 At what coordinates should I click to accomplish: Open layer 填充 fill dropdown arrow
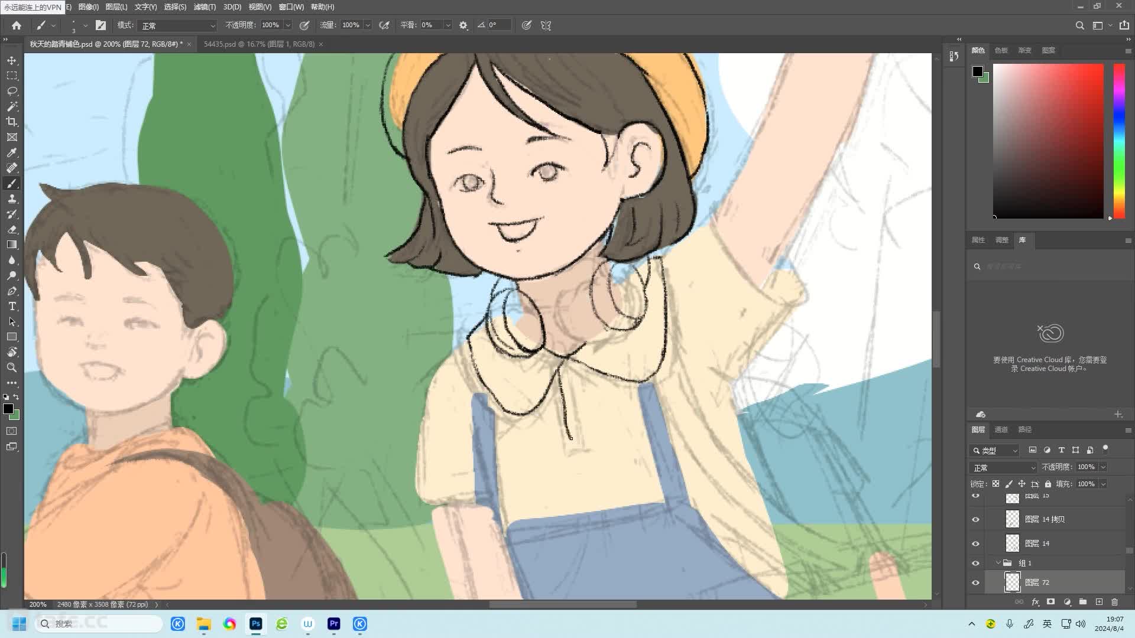point(1103,484)
